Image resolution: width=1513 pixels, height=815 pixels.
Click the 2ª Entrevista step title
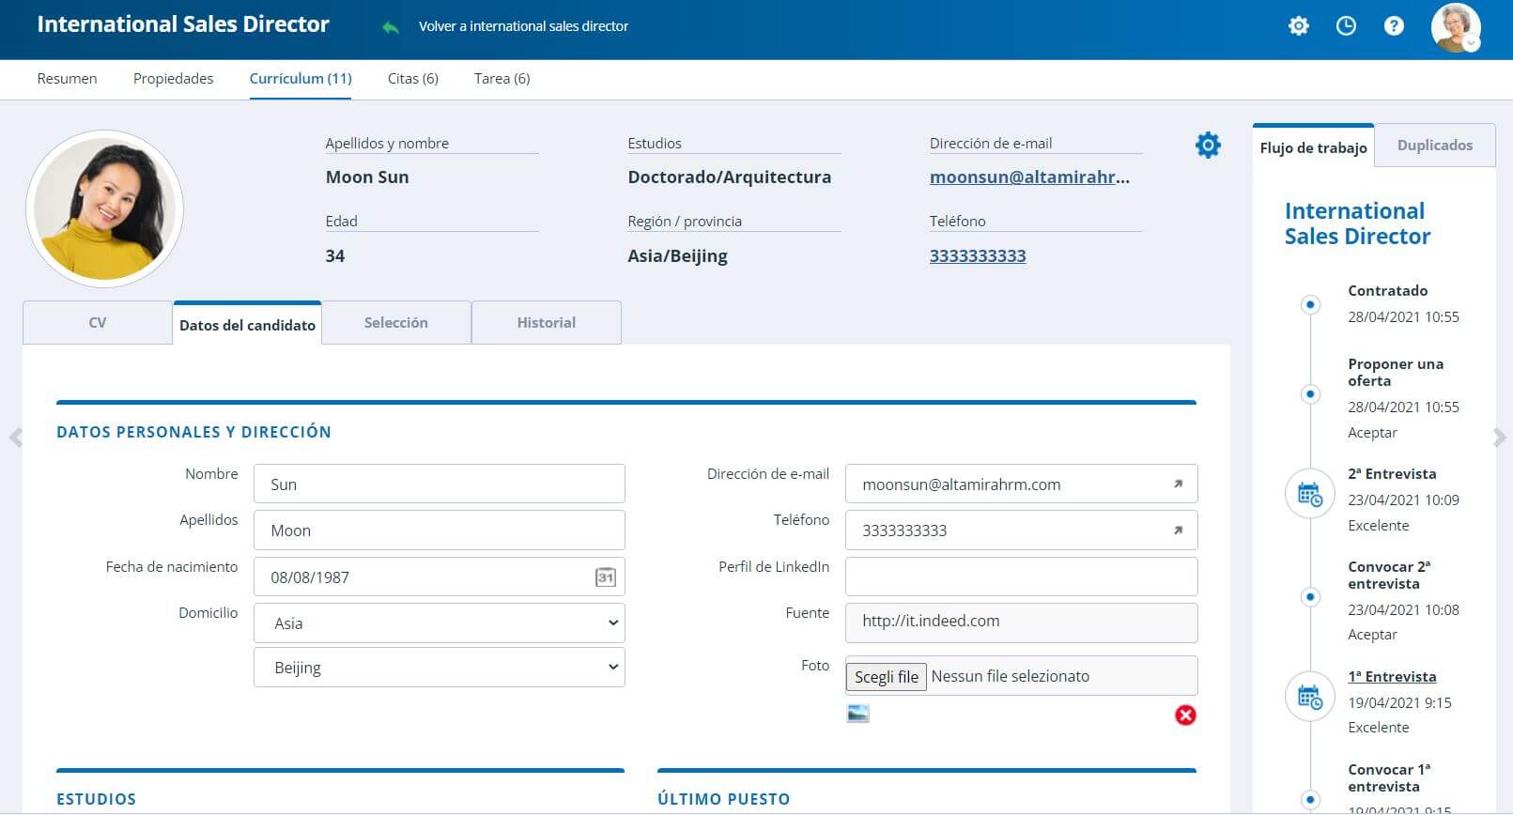click(x=1392, y=474)
